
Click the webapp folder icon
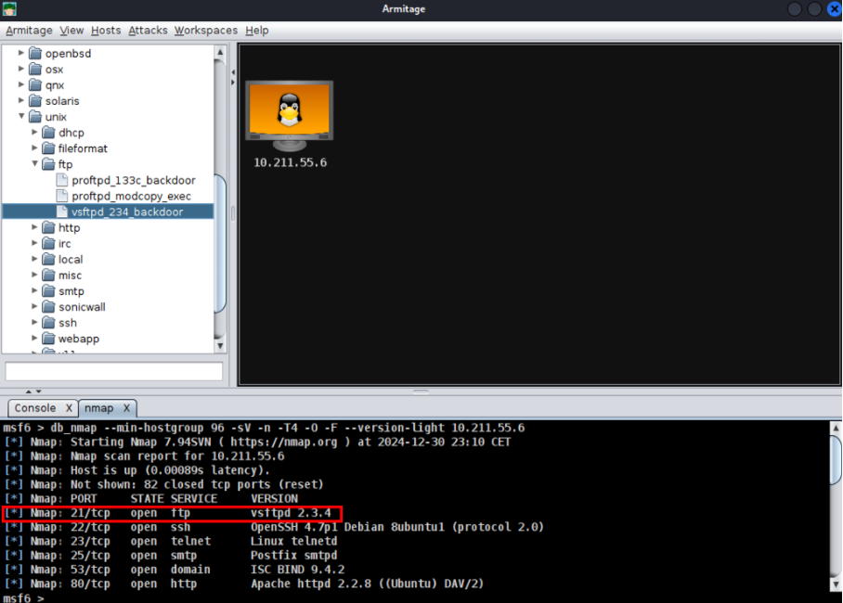(x=49, y=339)
